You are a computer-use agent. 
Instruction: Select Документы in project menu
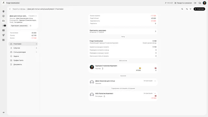pyautogui.click(x=23, y=64)
